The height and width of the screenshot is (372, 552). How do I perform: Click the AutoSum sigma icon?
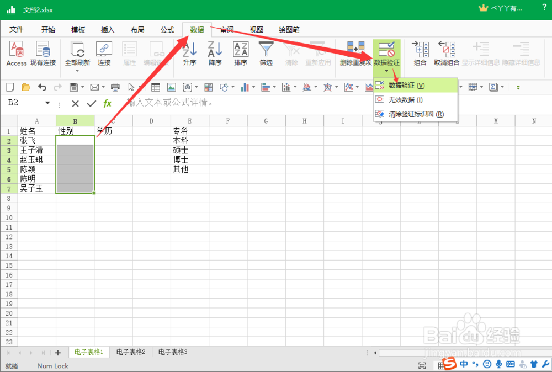coord(493,87)
